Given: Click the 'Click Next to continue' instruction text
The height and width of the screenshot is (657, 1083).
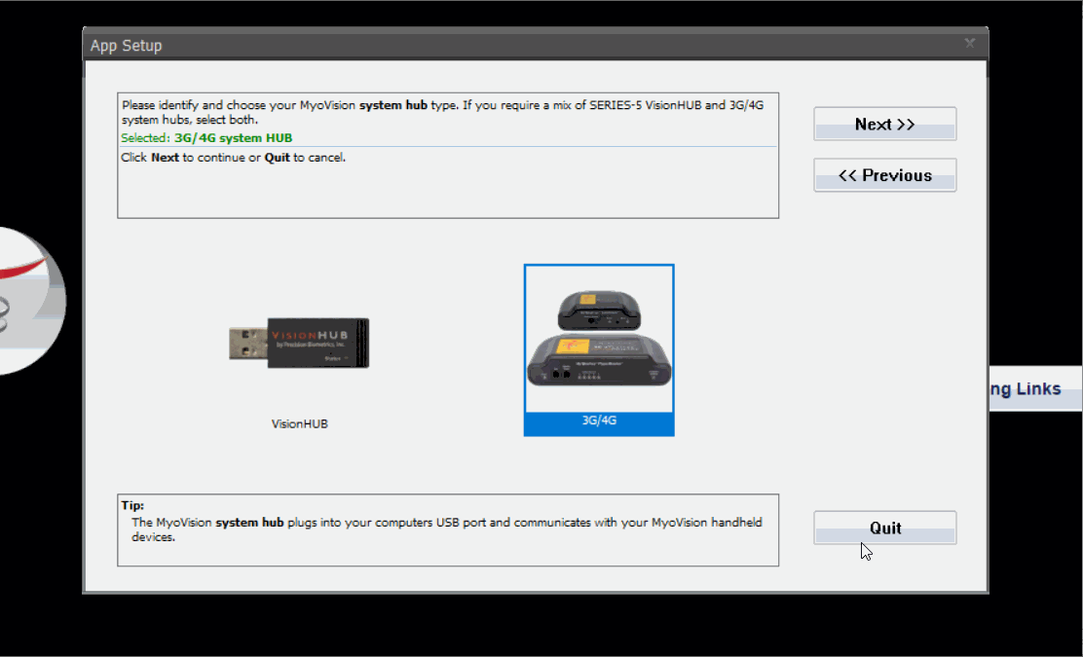Looking at the screenshot, I should click(x=234, y=158).
